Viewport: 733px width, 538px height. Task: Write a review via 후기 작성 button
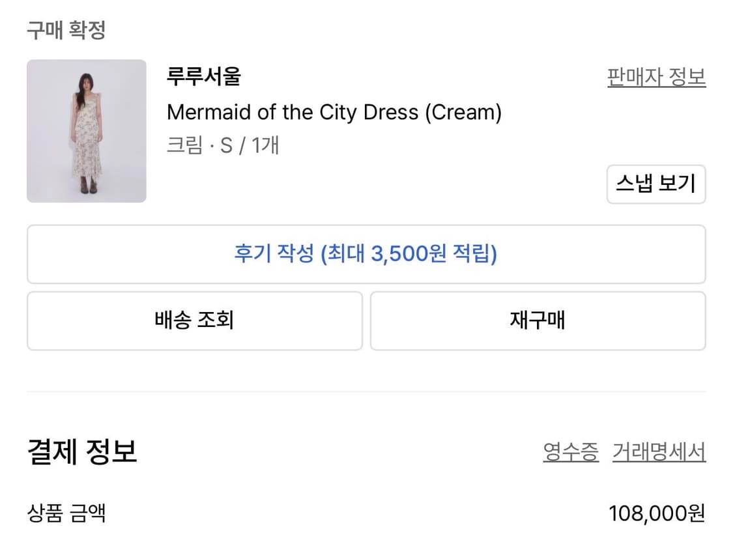(366, 254)
